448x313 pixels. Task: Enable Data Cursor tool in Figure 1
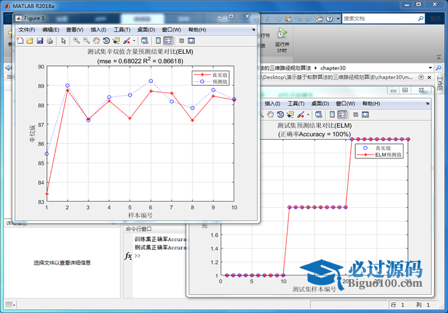(x=116, y=41)
